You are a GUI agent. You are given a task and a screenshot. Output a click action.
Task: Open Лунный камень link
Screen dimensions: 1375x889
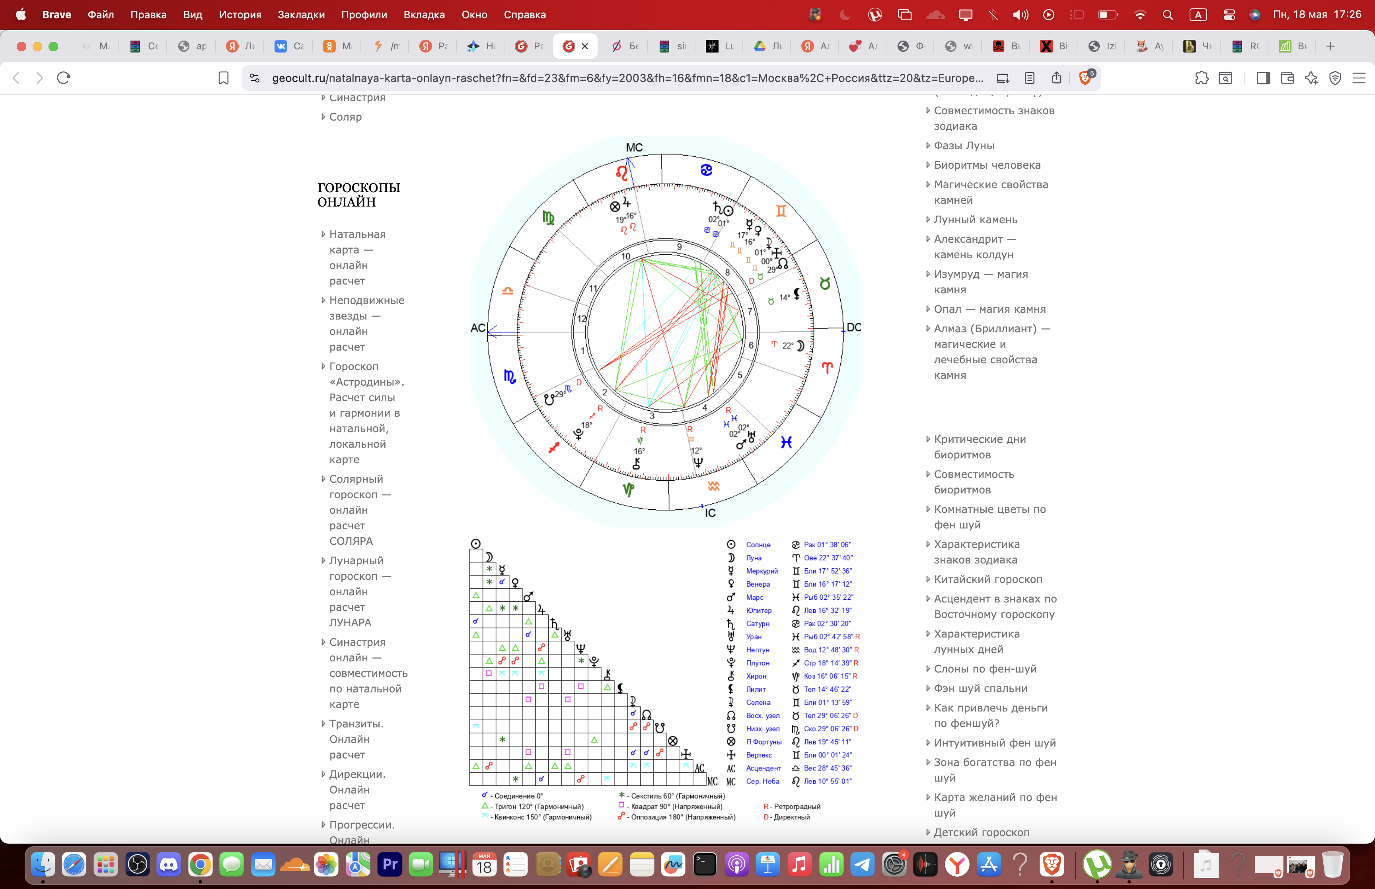975,219
